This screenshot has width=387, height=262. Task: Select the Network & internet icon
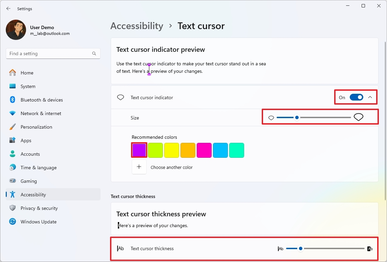(x=12, y=113)
